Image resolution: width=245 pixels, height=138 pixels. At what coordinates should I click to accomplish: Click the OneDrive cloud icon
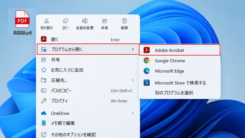pos(43,113)
